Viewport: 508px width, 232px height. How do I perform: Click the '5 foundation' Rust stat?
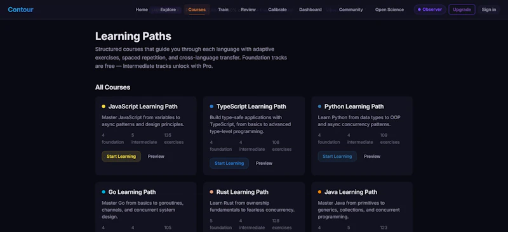point(220,224)
